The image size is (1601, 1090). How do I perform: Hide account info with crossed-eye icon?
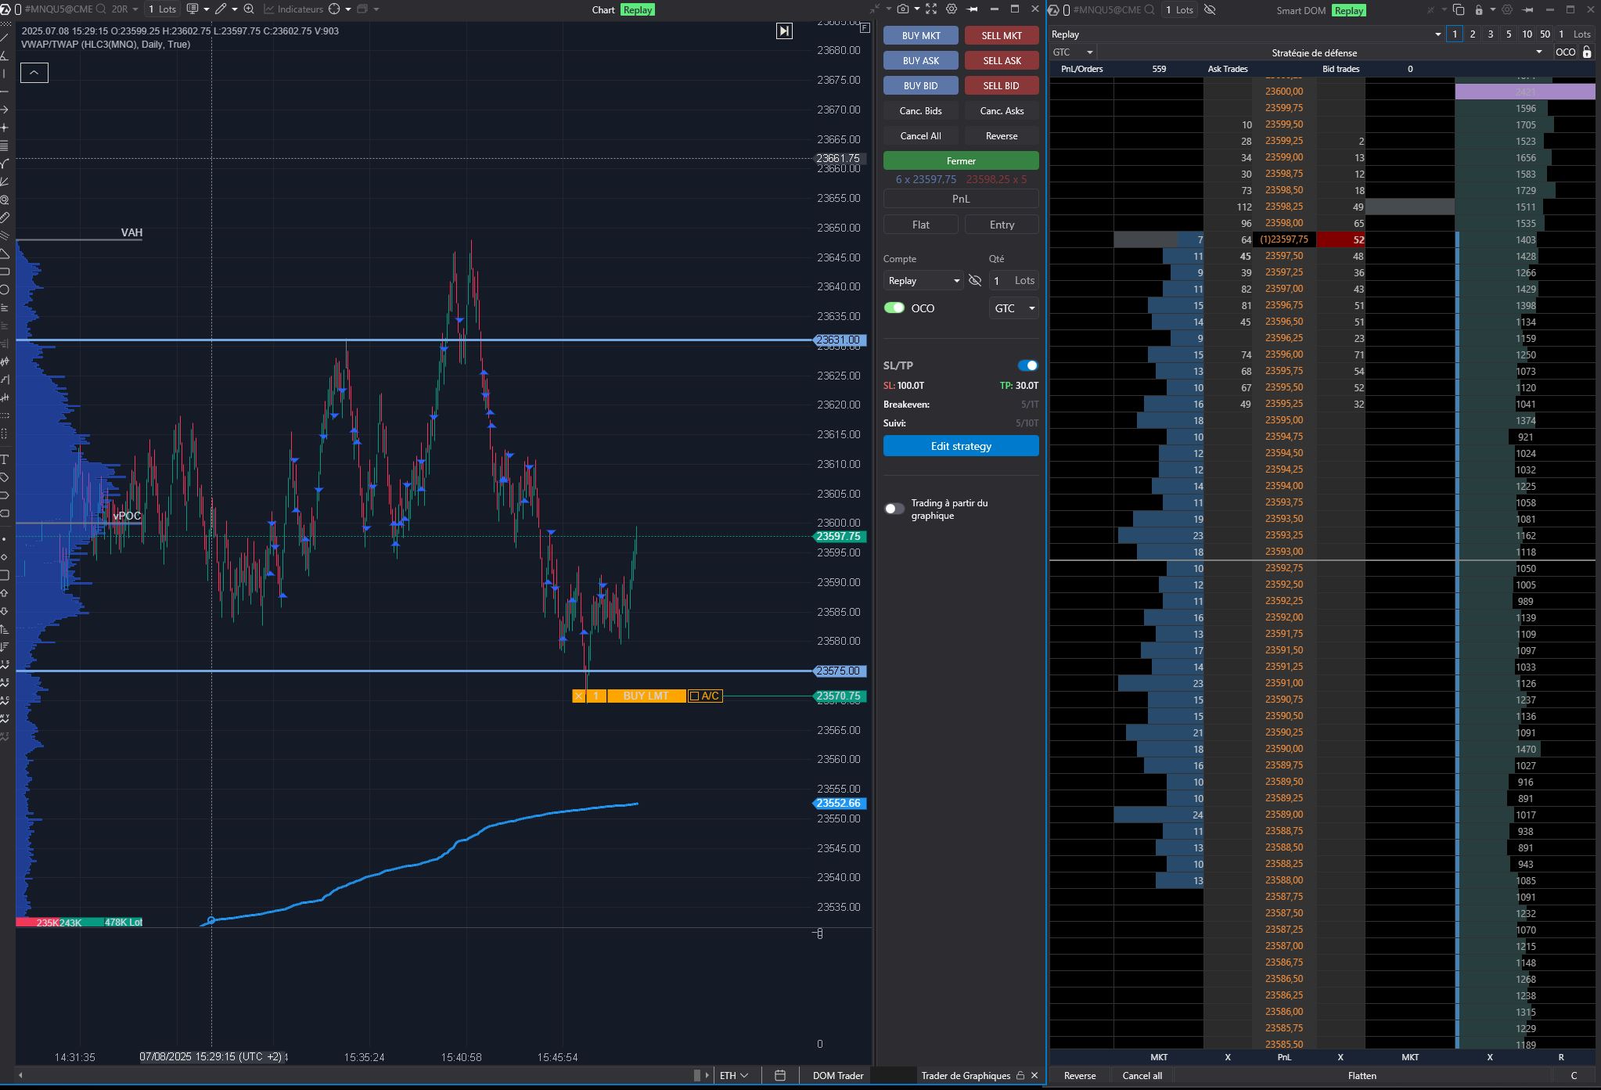click(975, 280)
